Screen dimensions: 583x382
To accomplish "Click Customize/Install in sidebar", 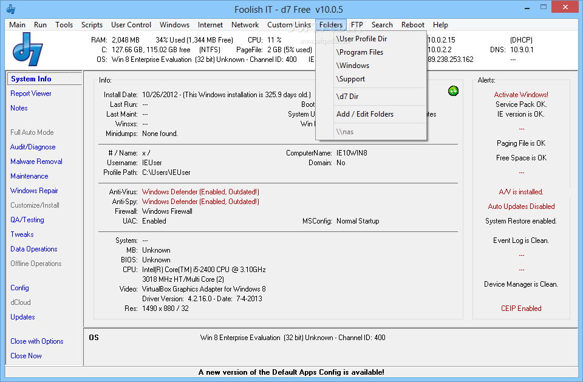I will [x=35, y=205].
